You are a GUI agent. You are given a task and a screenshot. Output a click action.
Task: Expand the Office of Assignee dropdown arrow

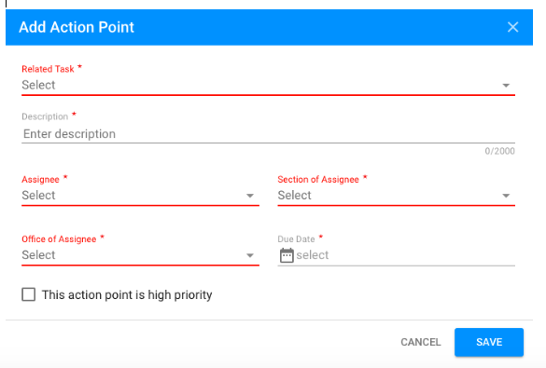tap(250, 256)
